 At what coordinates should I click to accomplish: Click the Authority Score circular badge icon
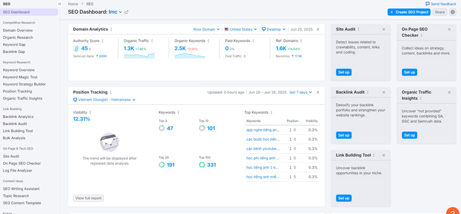point(76,49)
